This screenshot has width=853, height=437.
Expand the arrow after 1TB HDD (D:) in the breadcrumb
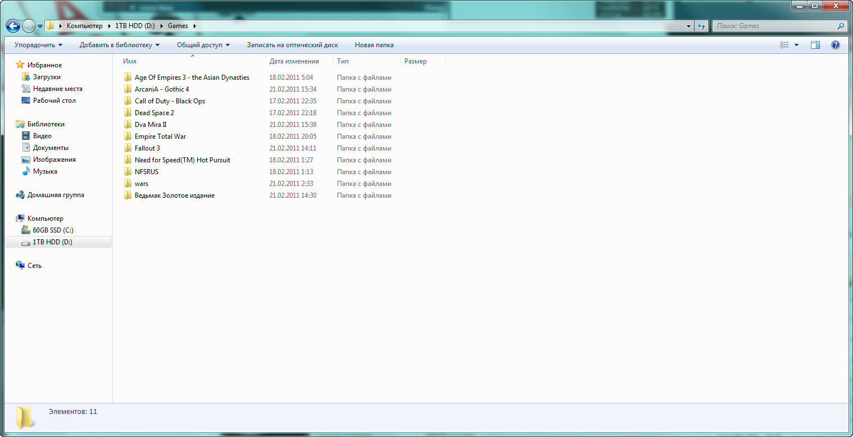point(162,26)
